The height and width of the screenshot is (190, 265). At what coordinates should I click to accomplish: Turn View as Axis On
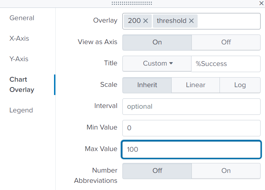[157, 42]
